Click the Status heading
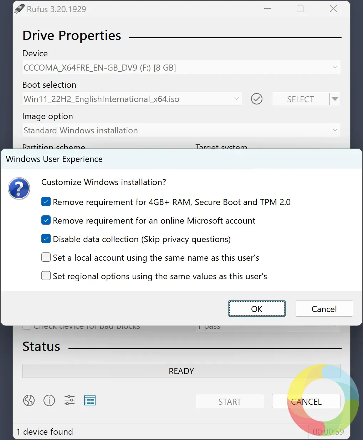Viewport: 363px width, 440px height. 41,347
